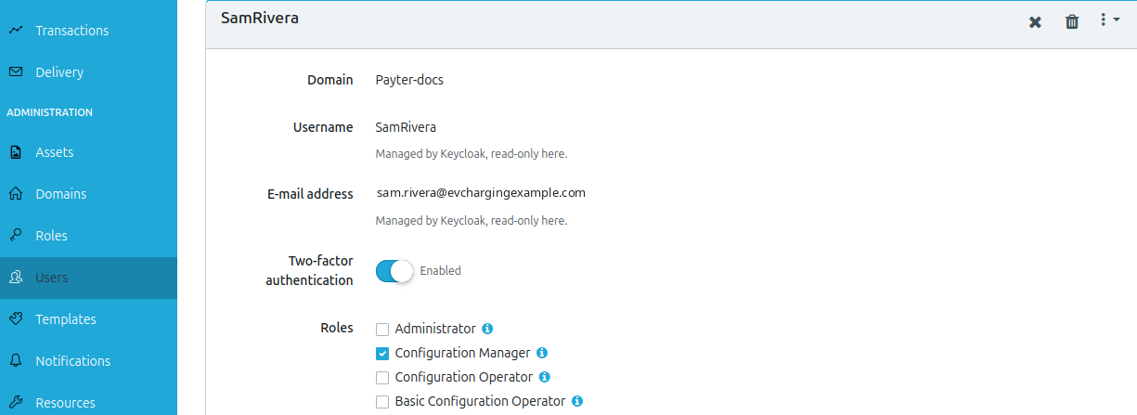Click Keycloak note under Username

point(471,154)
